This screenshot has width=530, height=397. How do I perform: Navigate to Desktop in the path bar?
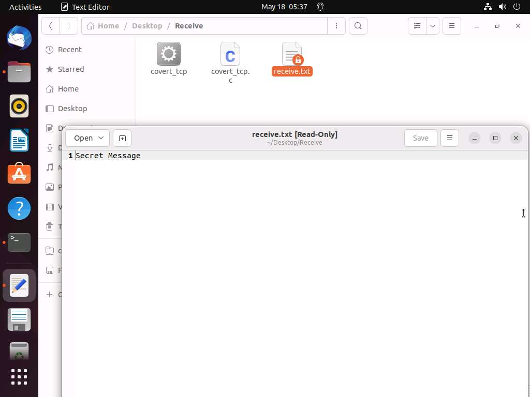pyautogui.click(x=147, y=26)
